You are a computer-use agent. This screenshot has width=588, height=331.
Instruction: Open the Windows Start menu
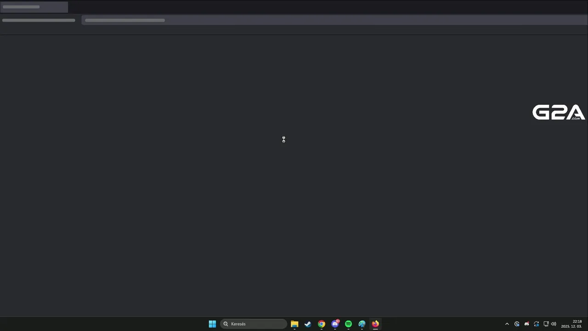point(212,324)
